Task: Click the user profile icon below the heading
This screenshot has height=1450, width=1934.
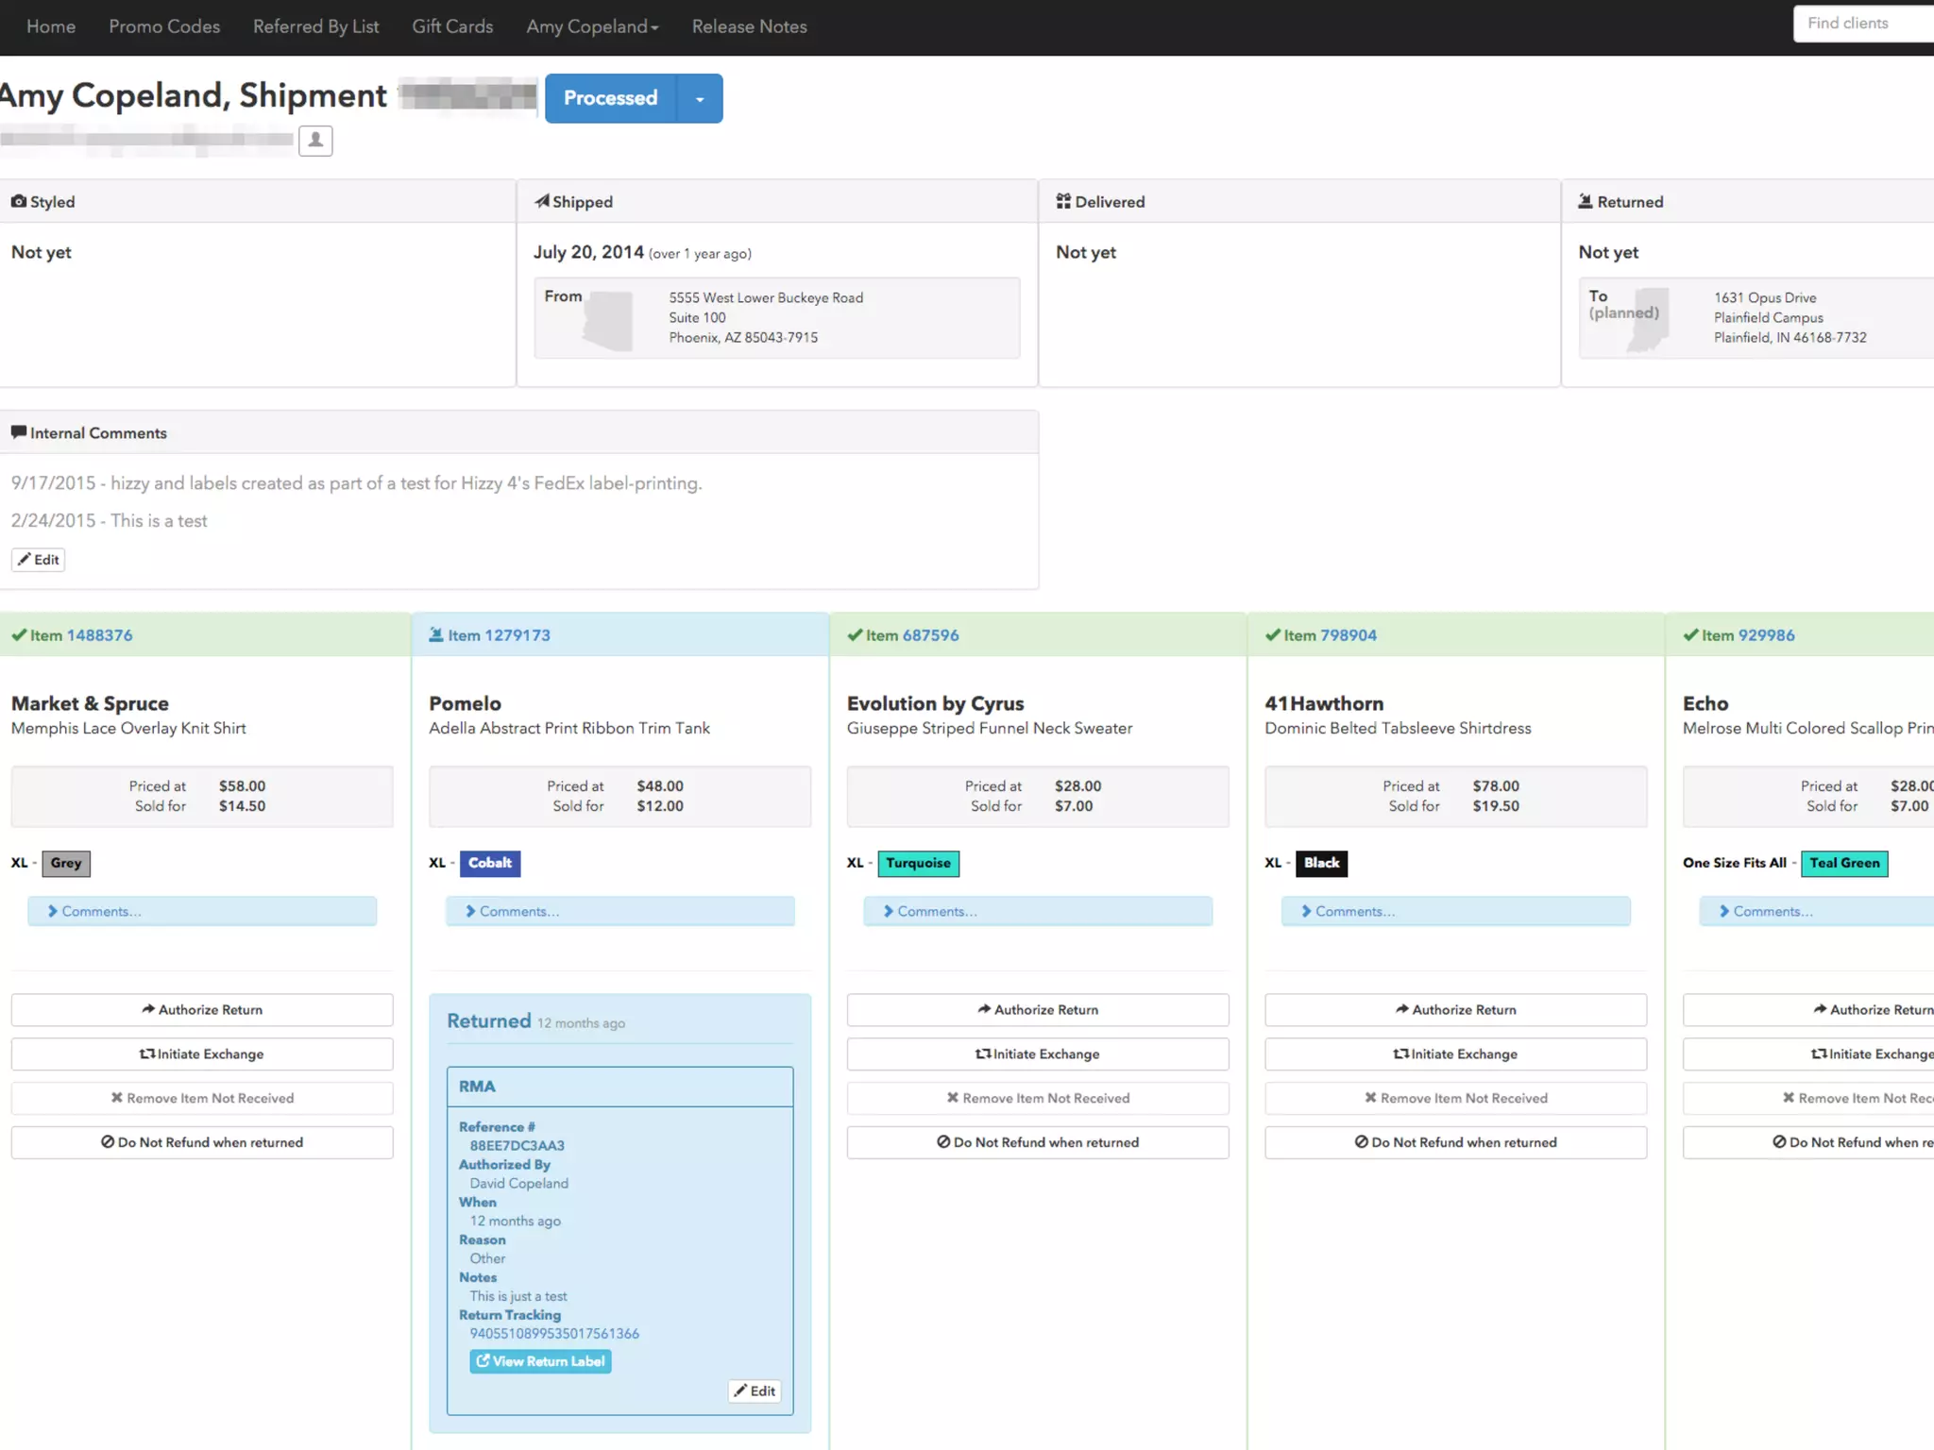Action: pyautogui.click(x=315, y=141)
